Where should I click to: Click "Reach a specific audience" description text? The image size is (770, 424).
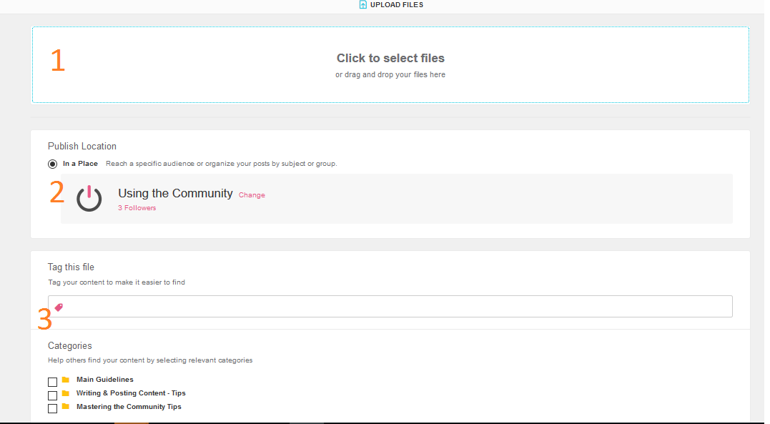(222, 164)
